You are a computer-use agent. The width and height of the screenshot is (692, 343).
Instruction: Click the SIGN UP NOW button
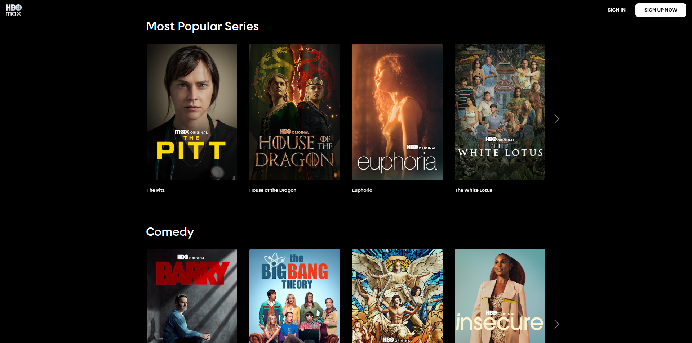[660, 10]
